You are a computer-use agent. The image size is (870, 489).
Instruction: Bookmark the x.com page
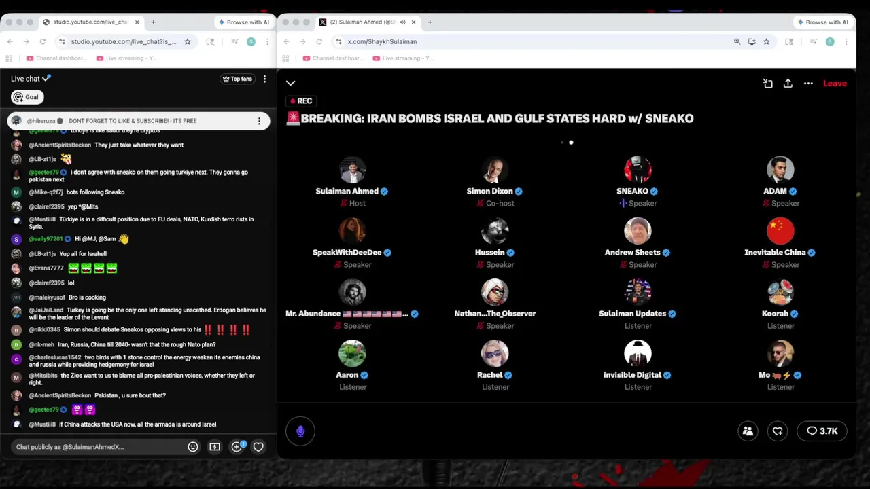point(766,42)
